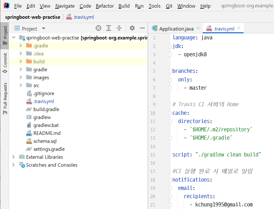Open the Build menu
The width and height of the screenshot is (274, 209).
pyautogui.click(x=124, y=6)
